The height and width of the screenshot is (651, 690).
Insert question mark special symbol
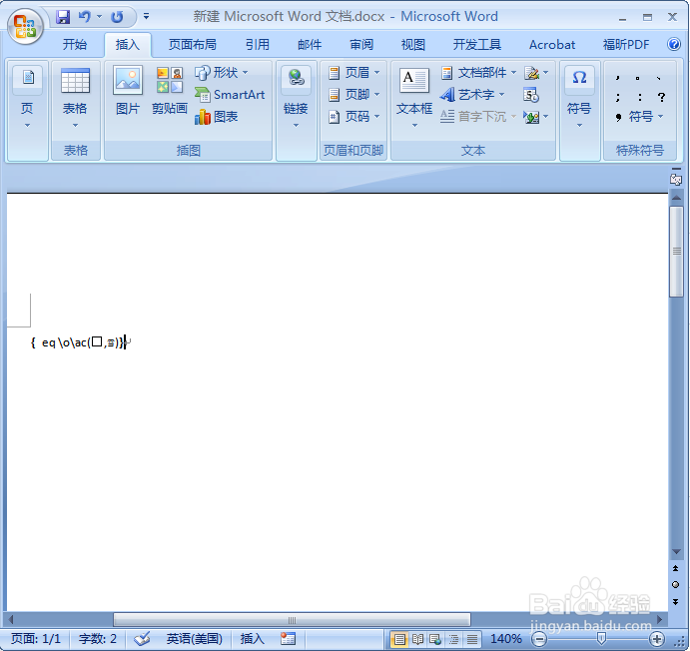click(x=661, y=97)
